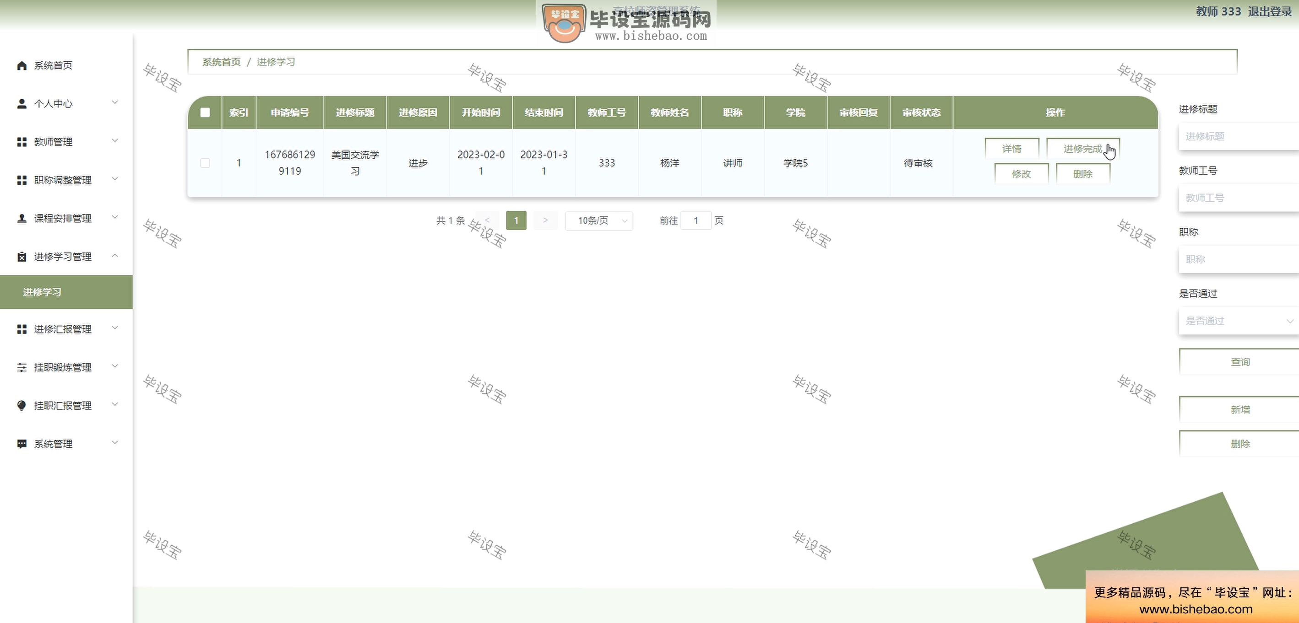Click the 进修完成 button in row 1

point(1083,149)
